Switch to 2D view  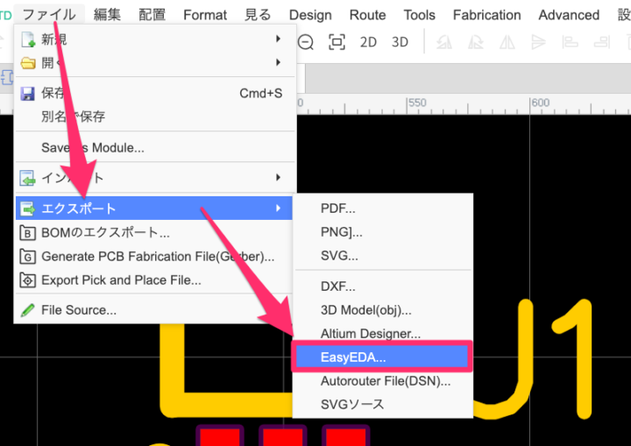pyautogui.click(x=369, y=42)
